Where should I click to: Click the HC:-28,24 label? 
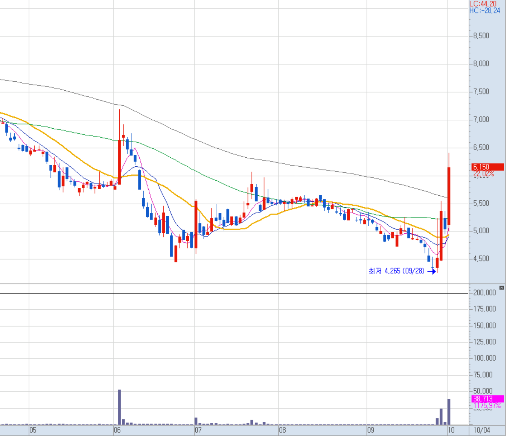pyautogui.click(x=485, y=11)
